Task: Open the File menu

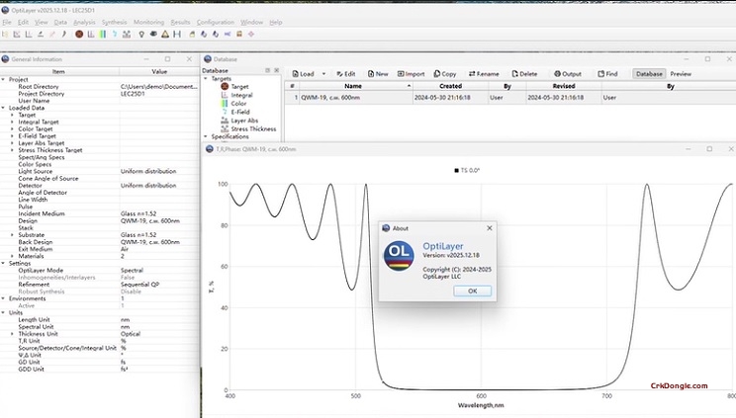Action: pos(7,22)
